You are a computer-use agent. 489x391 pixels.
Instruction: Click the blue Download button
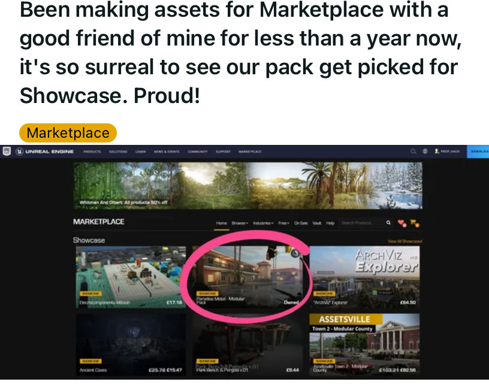click(478, 151)
